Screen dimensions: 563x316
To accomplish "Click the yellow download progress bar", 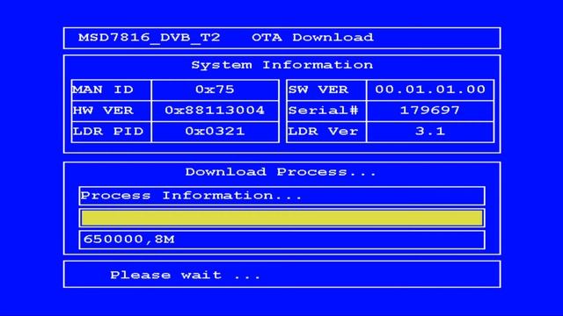I will [281, 218].
